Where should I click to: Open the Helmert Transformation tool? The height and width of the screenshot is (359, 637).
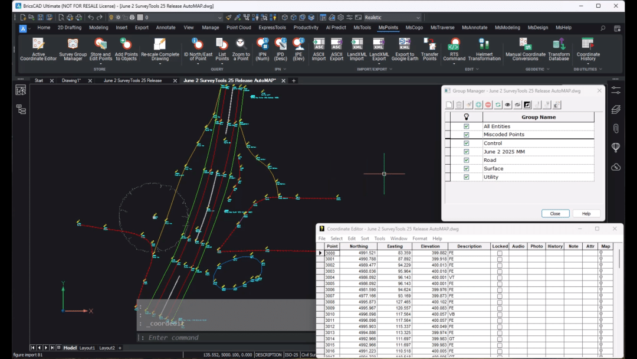click(x=484, y=45)
